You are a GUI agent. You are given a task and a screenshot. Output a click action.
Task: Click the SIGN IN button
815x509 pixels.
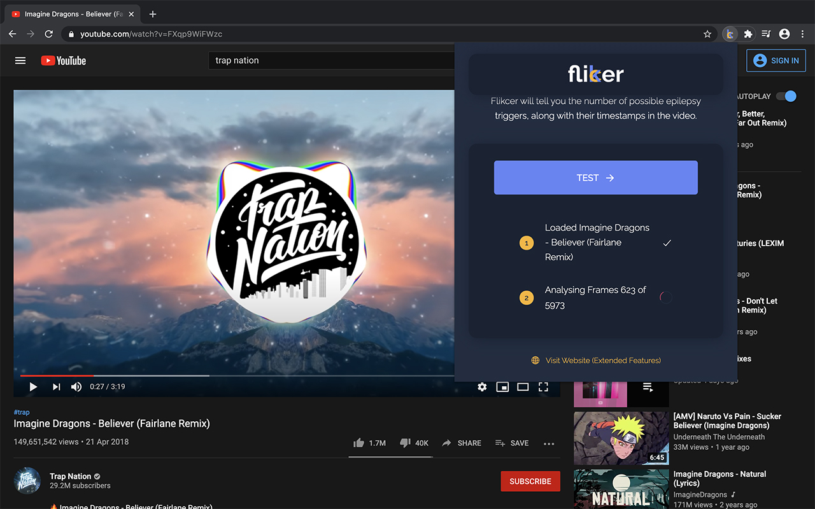[776, 60]
